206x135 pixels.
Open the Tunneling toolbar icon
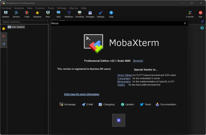[x=79, y=14]
